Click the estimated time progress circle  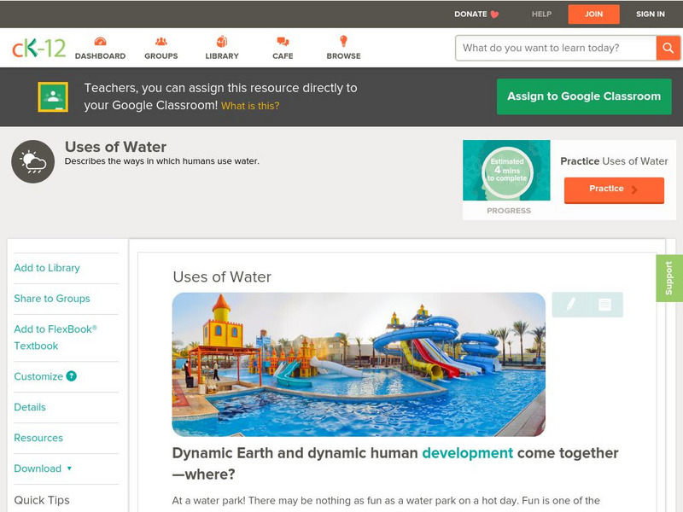tap(506, 172)
